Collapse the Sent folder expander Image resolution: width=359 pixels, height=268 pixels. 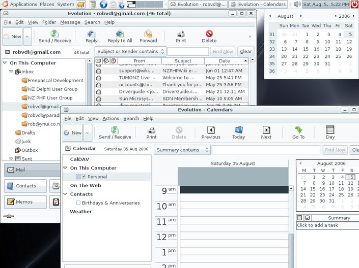[11, 158]
